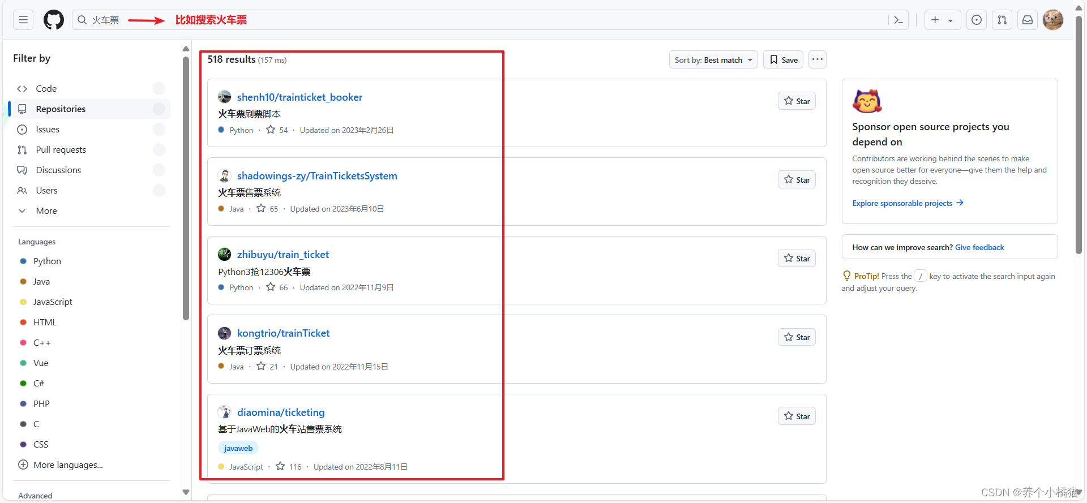Select the Users filter

pos(91,191)
